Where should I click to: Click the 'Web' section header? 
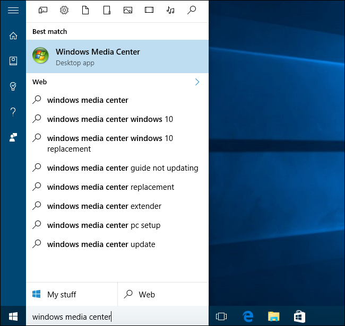tap(40, 82)
